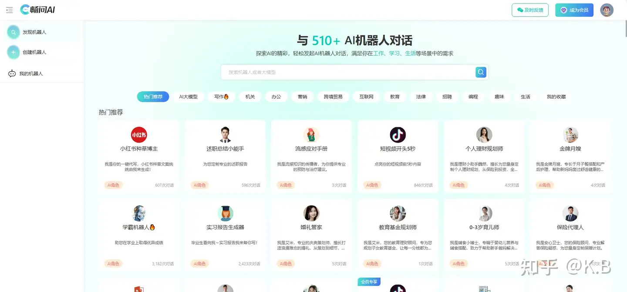Screen dimensions: 627x292
Task: Click the AI角色 tag on 学霸机器人 card
Action: (x=113, y=264)
